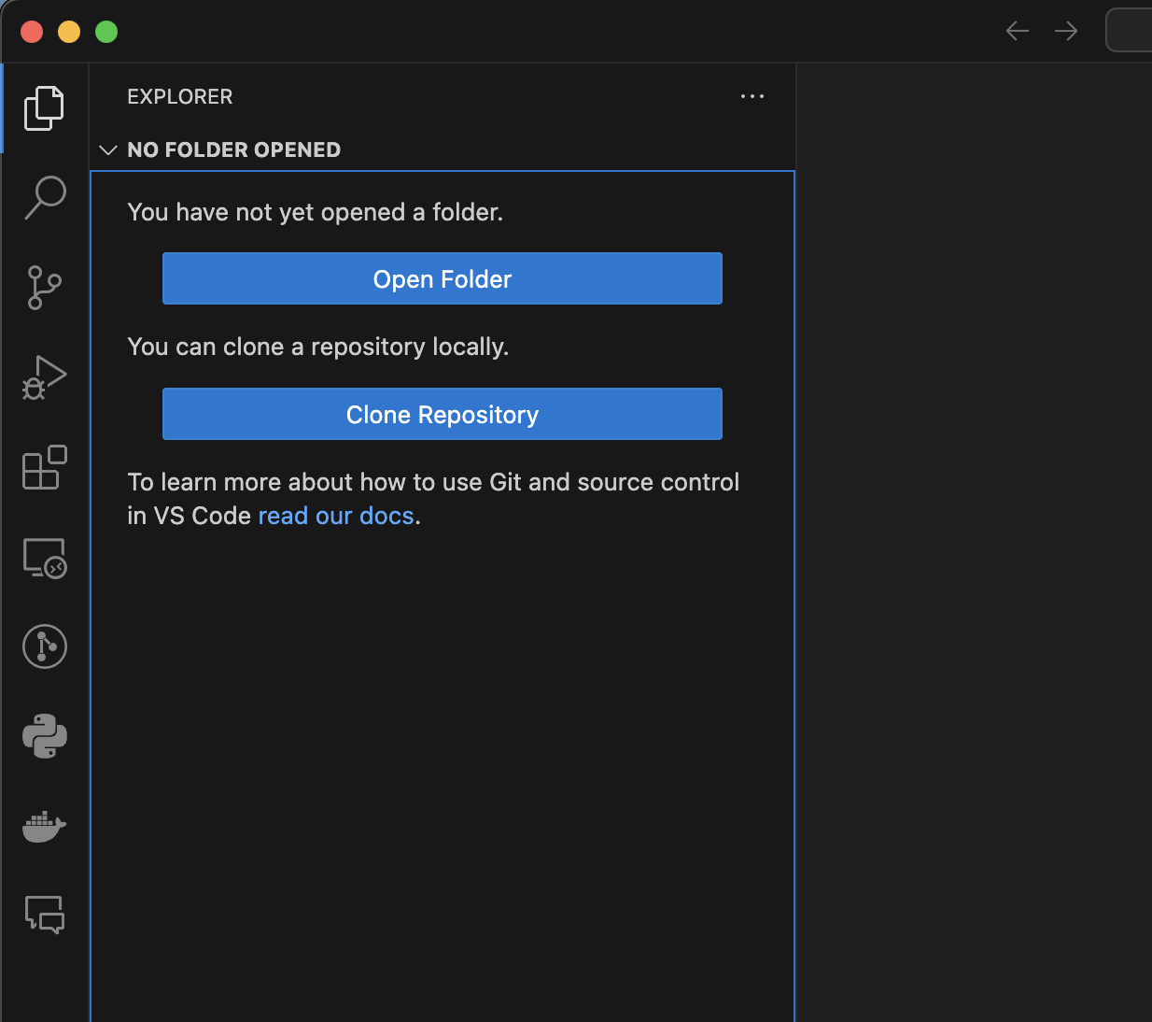The image size is (1152, 1022).
Task: Open the Search view icon
Action: click(44, 198)
